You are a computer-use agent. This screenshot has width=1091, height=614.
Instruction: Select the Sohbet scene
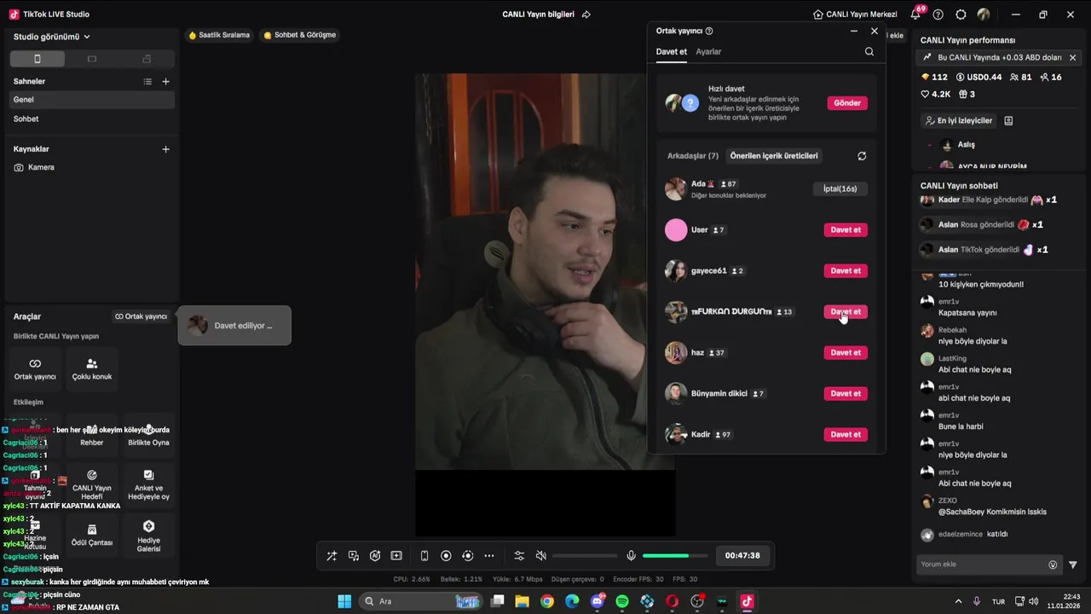click(92, 119)
